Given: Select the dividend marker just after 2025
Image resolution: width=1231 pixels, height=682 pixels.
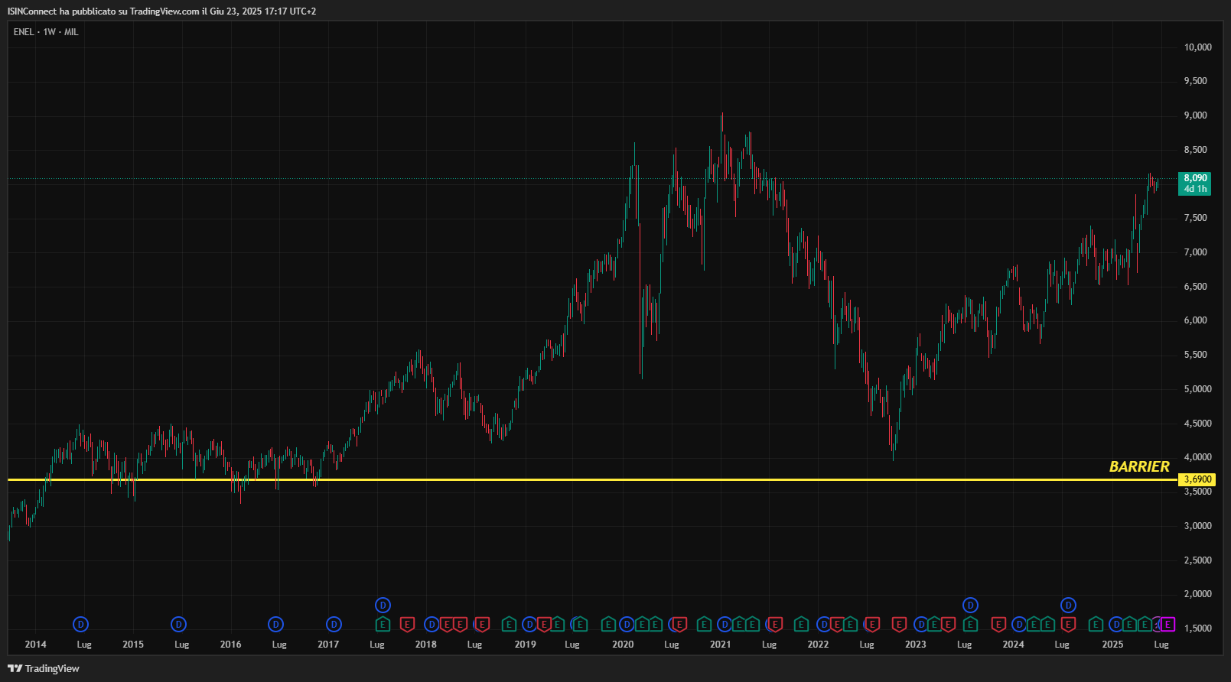Looking at the screenshot, I should (1116, 625).
